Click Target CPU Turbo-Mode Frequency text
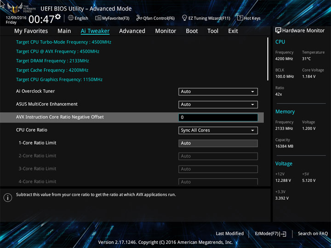Viewport: 331px width, 248px height. click(64, 42)
